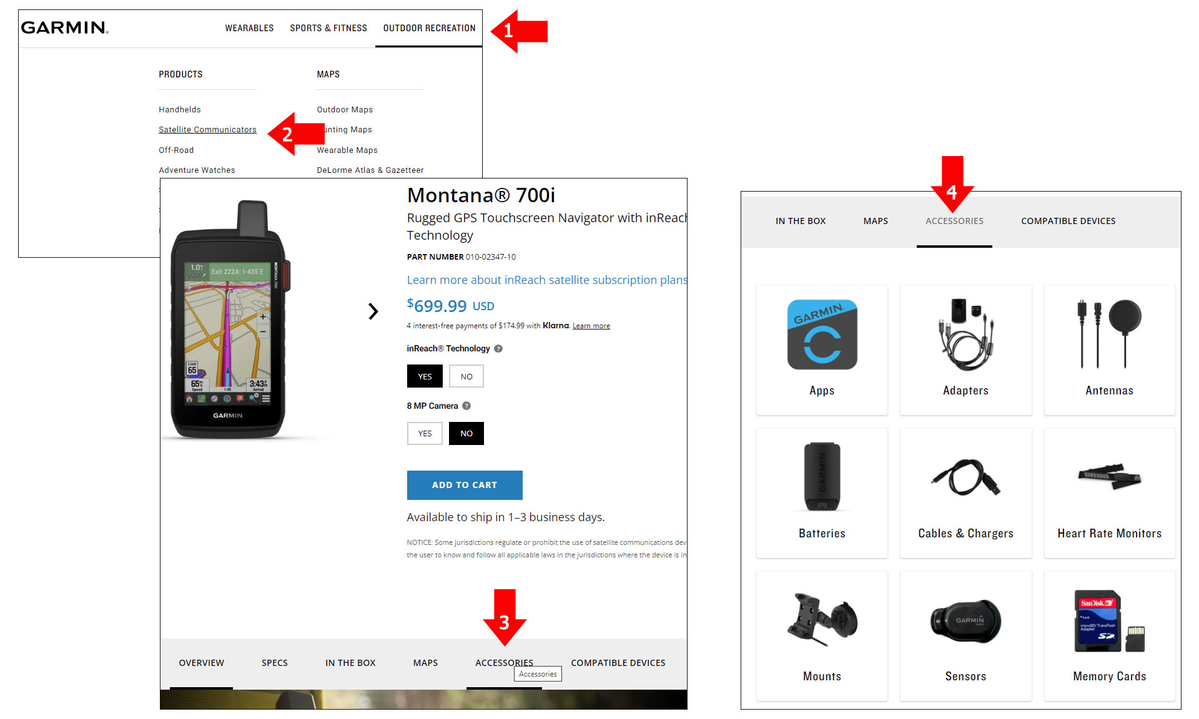Open Satellite Communicators product link

click(207, 130)
